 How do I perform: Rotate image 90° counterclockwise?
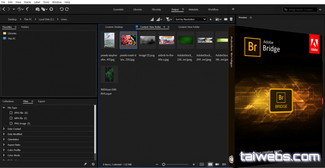pos(61,9)
